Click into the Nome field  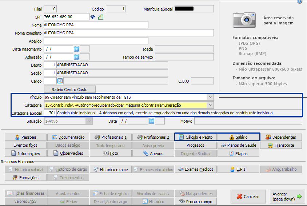pos(96,25)
